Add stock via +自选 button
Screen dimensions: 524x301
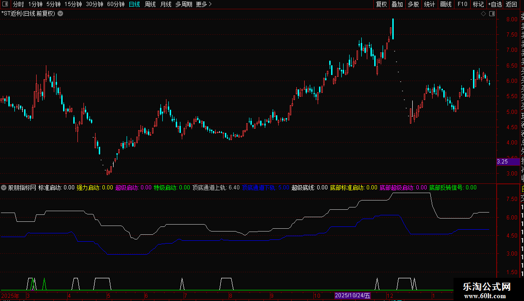(x=495, y=4)
